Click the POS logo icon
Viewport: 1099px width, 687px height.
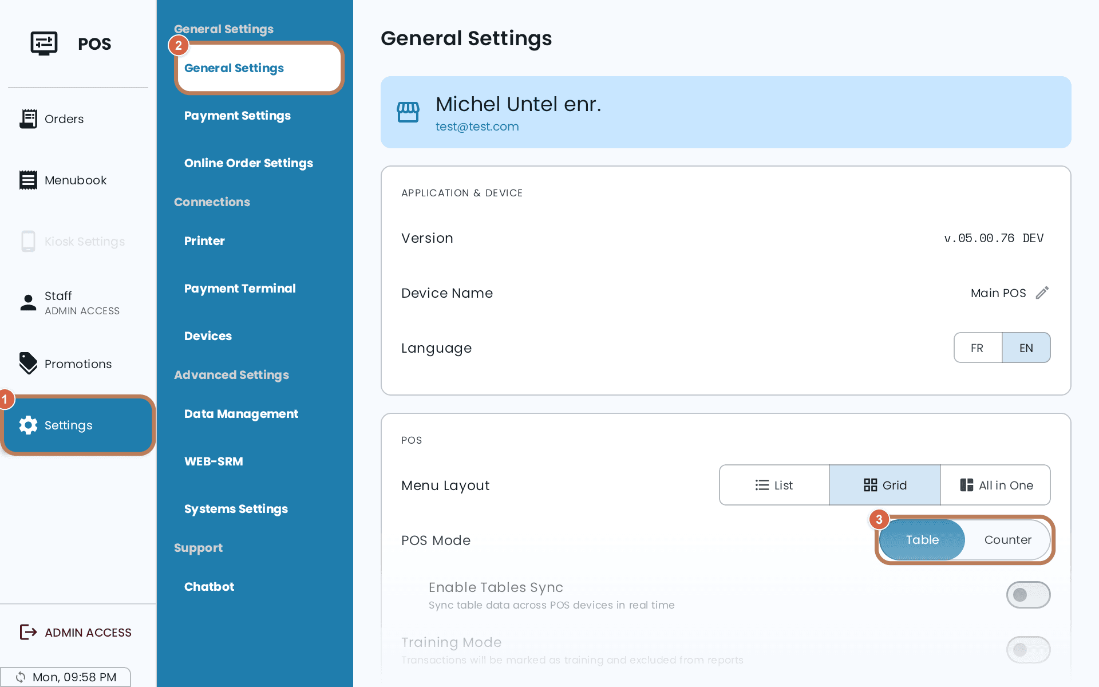point(44,44)
